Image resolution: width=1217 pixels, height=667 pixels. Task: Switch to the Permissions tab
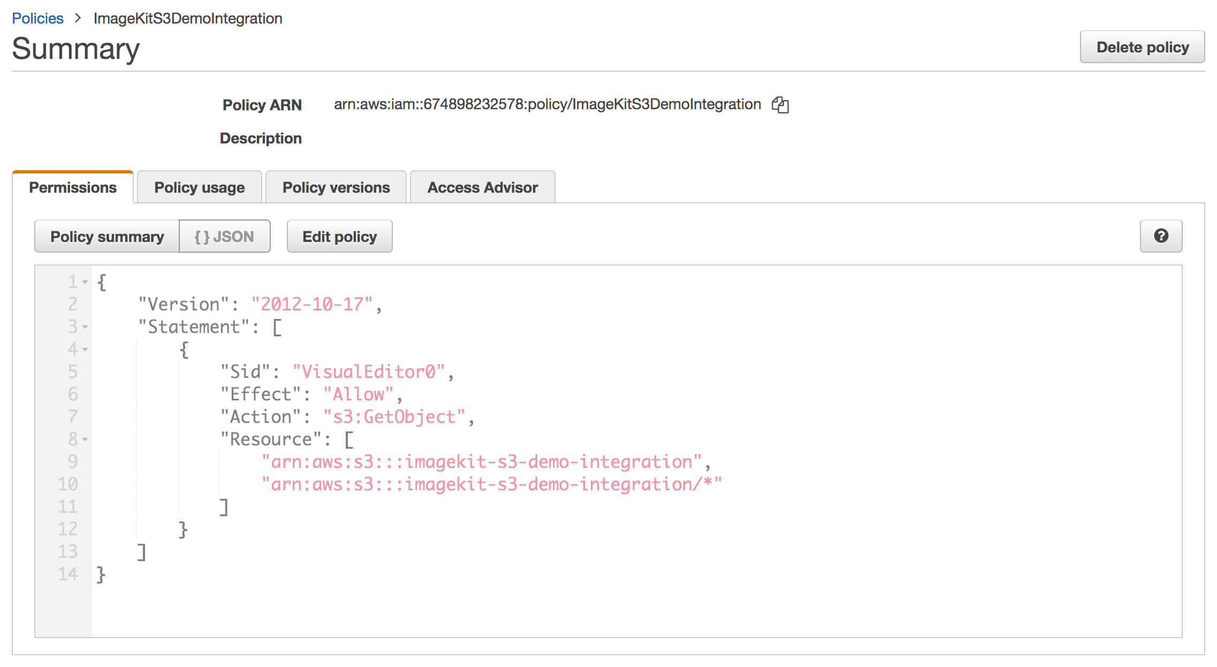point(73,187)
